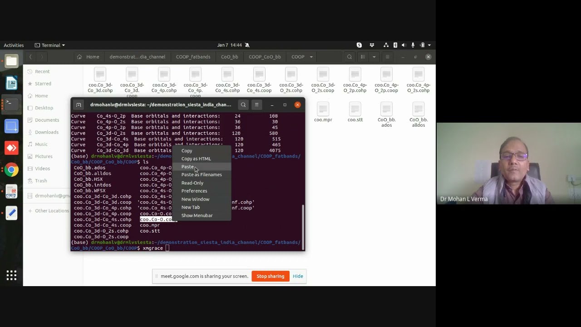Go forward in Files navigation
The height and width of the screenshot is (327, 581).
(x=41, y=57)
